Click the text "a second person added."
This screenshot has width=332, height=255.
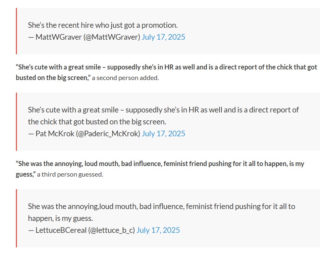pos(125,78)
